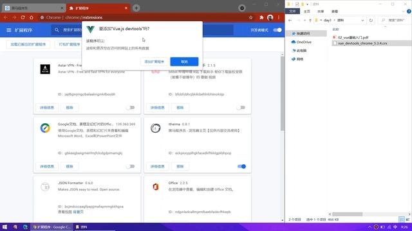
Task: Click the Pack extension button
Action: [70, 44]
